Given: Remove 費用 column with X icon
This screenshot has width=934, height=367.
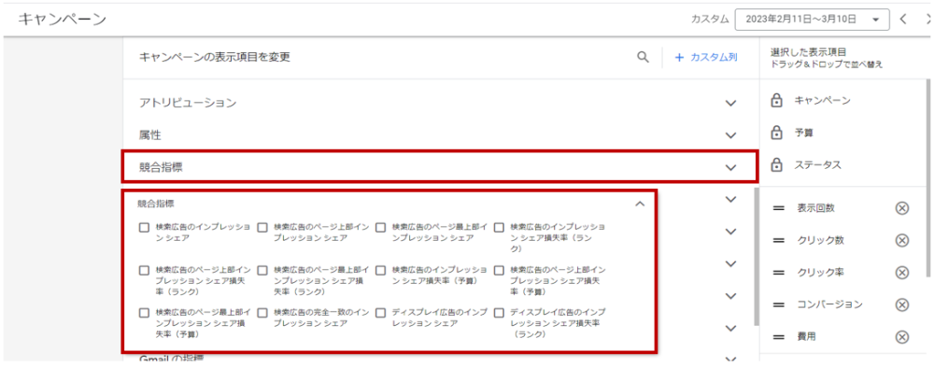Looking at the screenshot, I should coord(902,337).
